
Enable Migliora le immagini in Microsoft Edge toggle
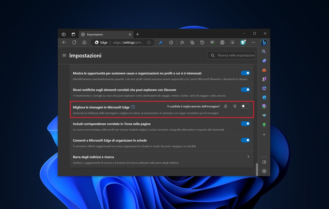click(x=245, y=106)
